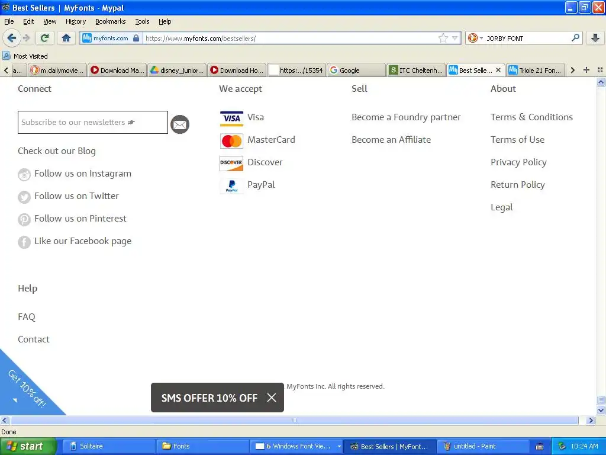Click the Discover card logo

point(231,164)
